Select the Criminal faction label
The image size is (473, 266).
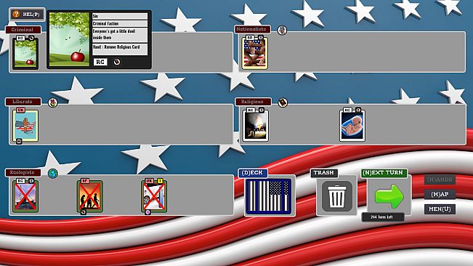click(23, 30)
